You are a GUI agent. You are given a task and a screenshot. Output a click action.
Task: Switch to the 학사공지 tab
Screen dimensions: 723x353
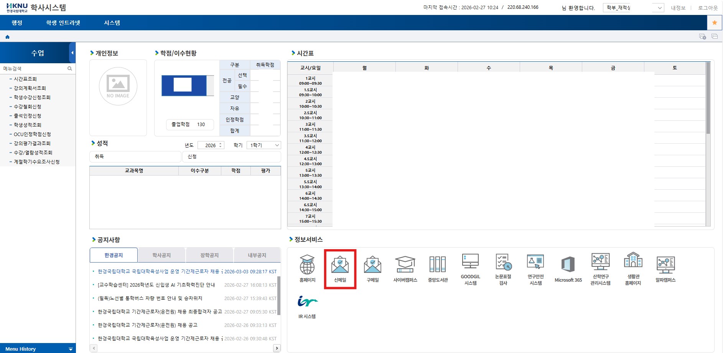pyautogui.click(x=161, y=255)
